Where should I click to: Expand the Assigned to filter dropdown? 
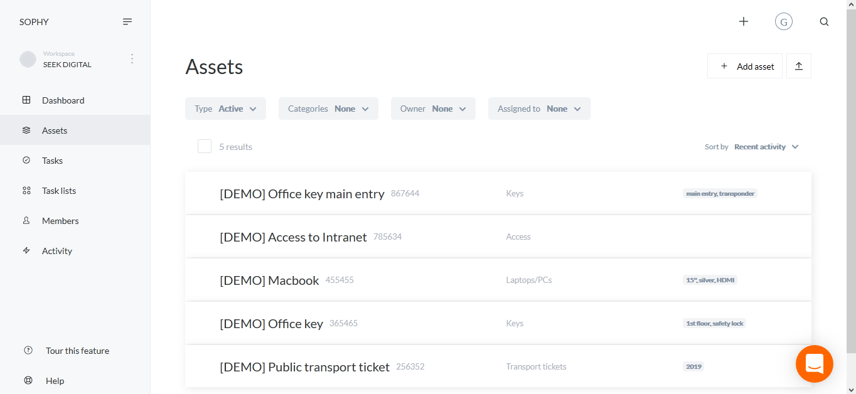point(539,109)
